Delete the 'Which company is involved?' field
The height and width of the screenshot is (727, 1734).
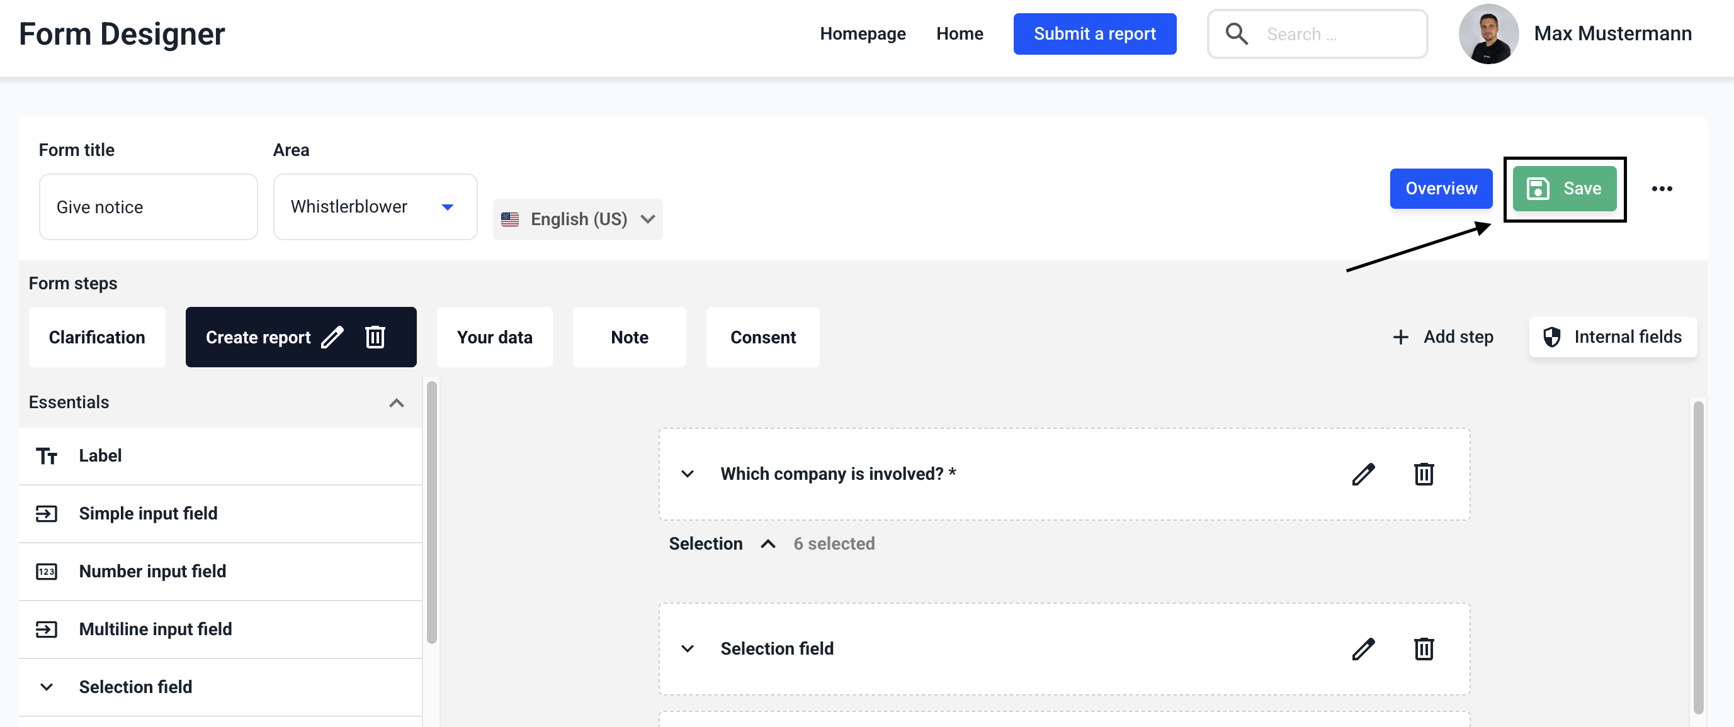click(x=1423, y=474)
